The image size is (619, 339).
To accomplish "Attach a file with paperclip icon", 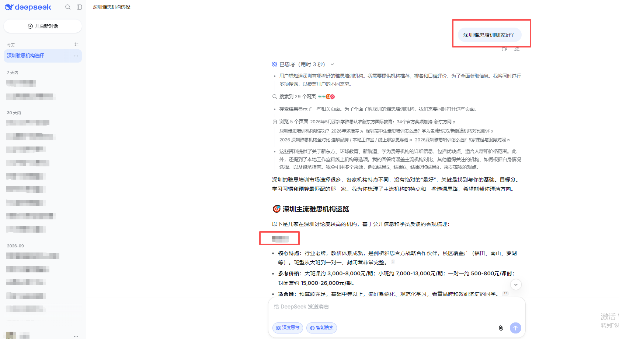I will (x=501, y=328).
